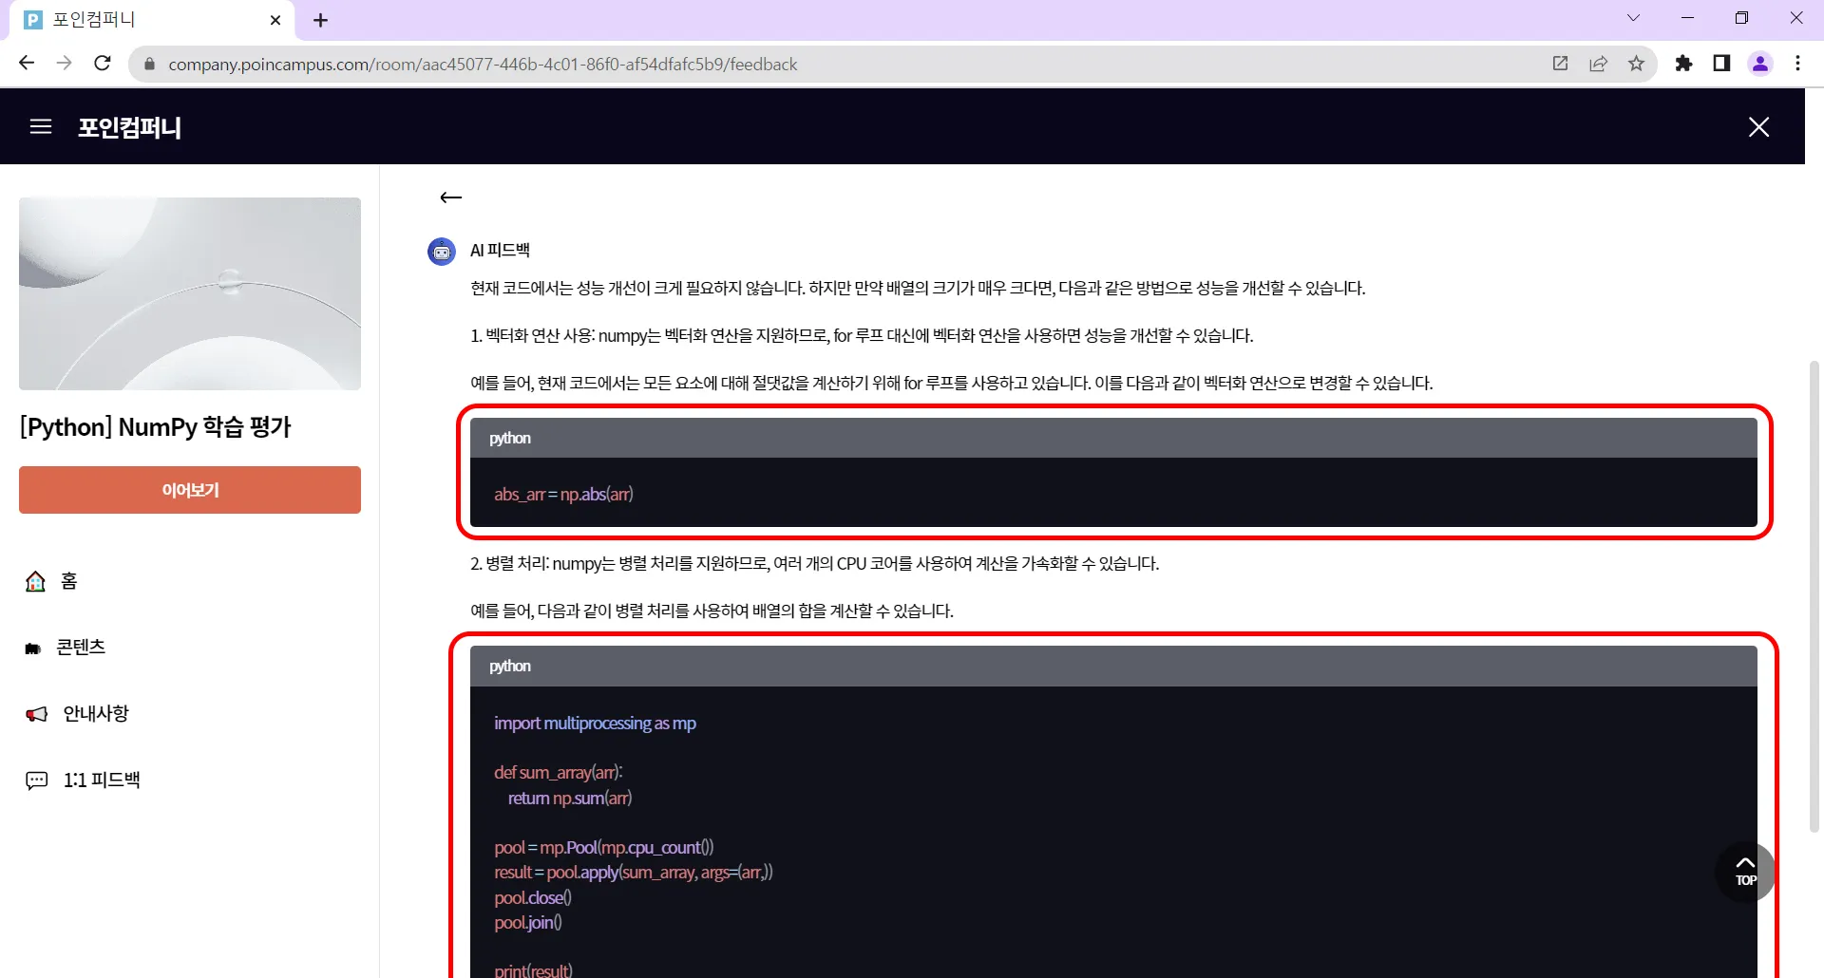Screen dimensions: 1824x978
Task: Click the python label of the multiprocessing code block
Action: (x=510, y=666)
